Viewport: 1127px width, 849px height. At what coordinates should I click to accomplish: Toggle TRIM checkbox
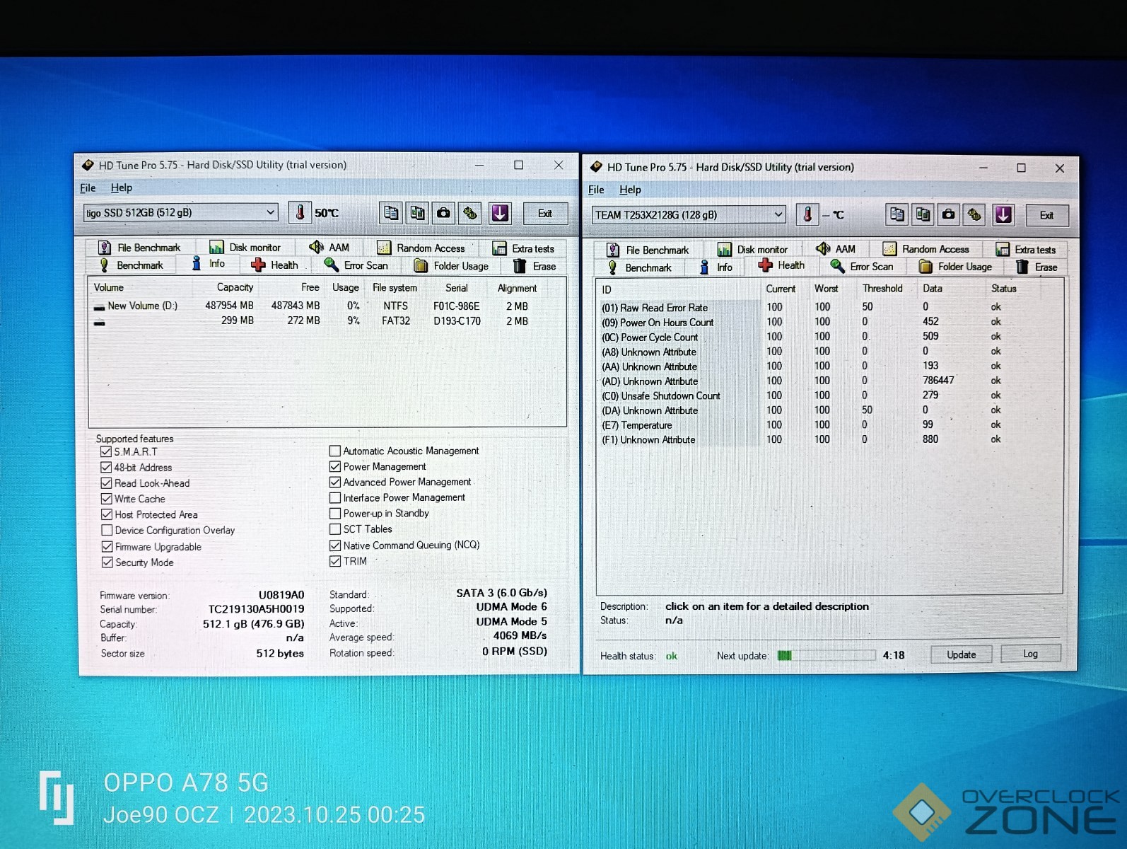coord(335,561)
